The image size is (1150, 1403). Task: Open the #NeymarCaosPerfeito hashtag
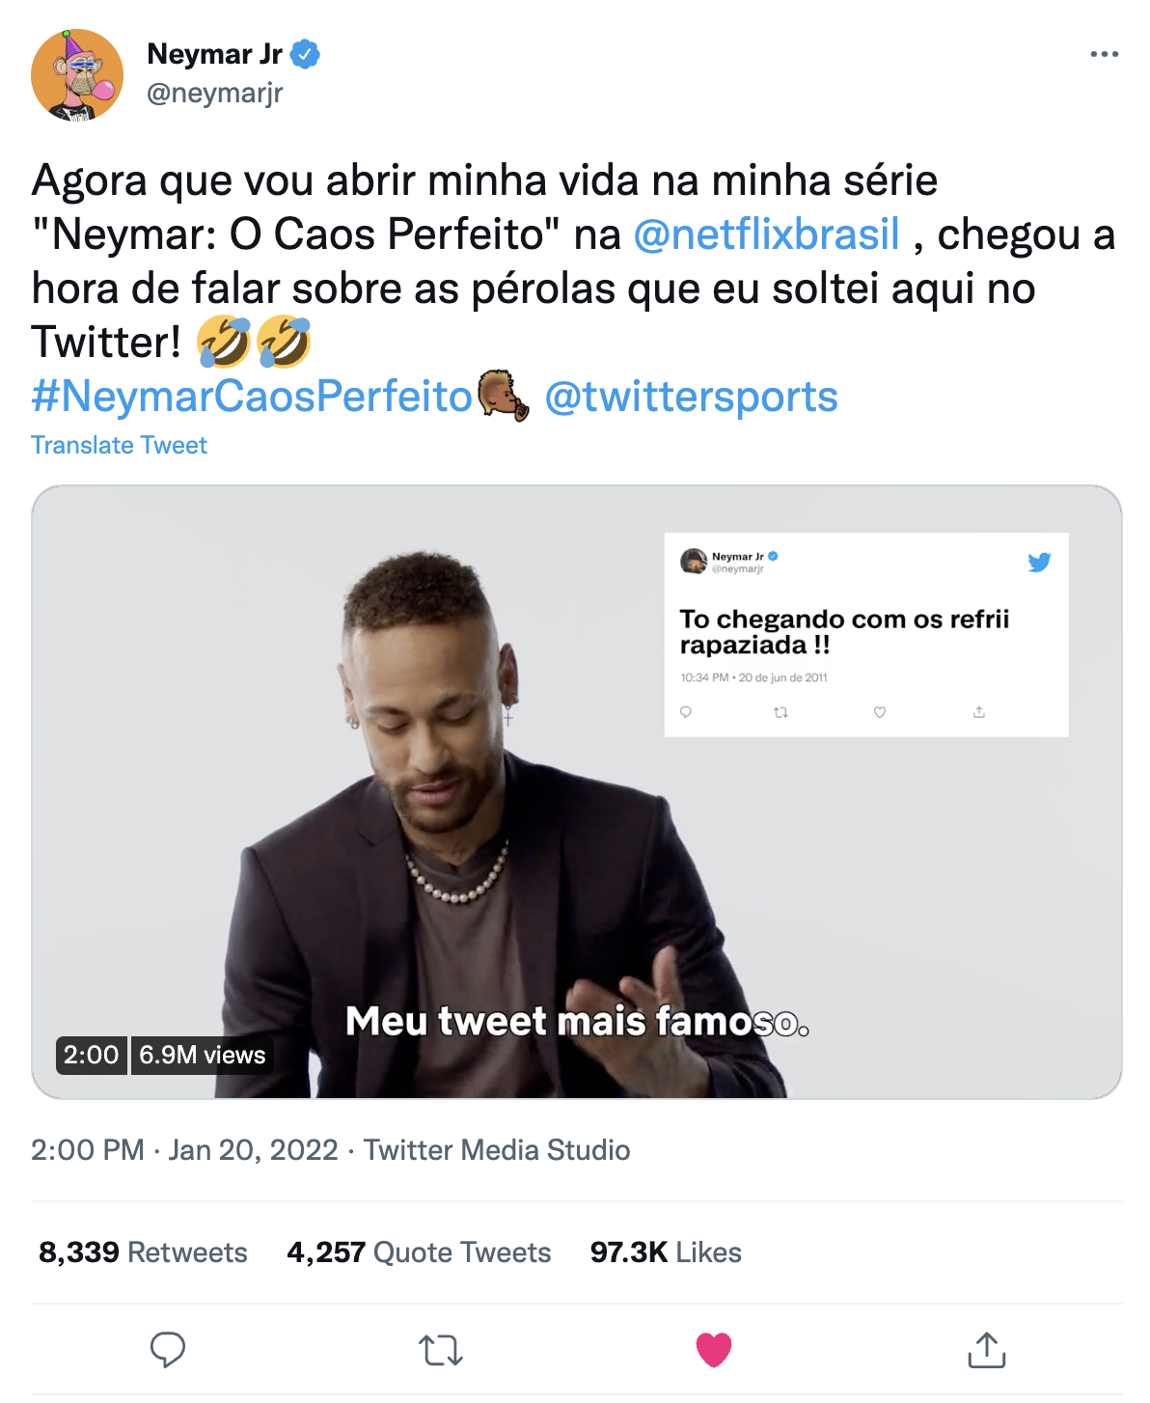[251, 397]
